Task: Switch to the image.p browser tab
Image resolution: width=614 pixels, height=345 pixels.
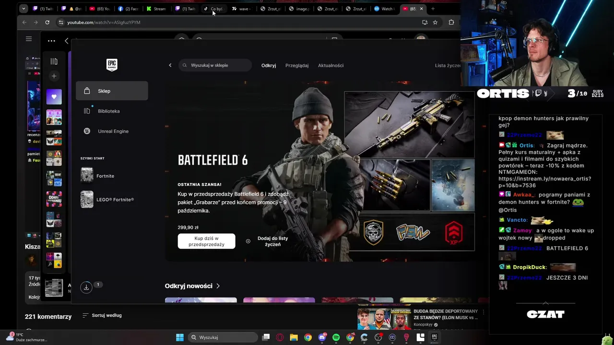Action: (x=299, y=9)
